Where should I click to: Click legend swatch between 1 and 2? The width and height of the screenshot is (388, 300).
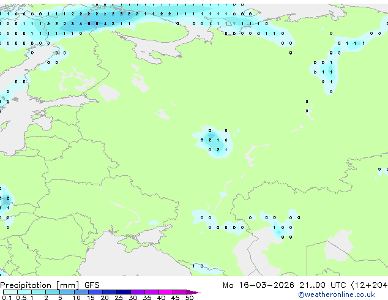click(x=39, y=292)
